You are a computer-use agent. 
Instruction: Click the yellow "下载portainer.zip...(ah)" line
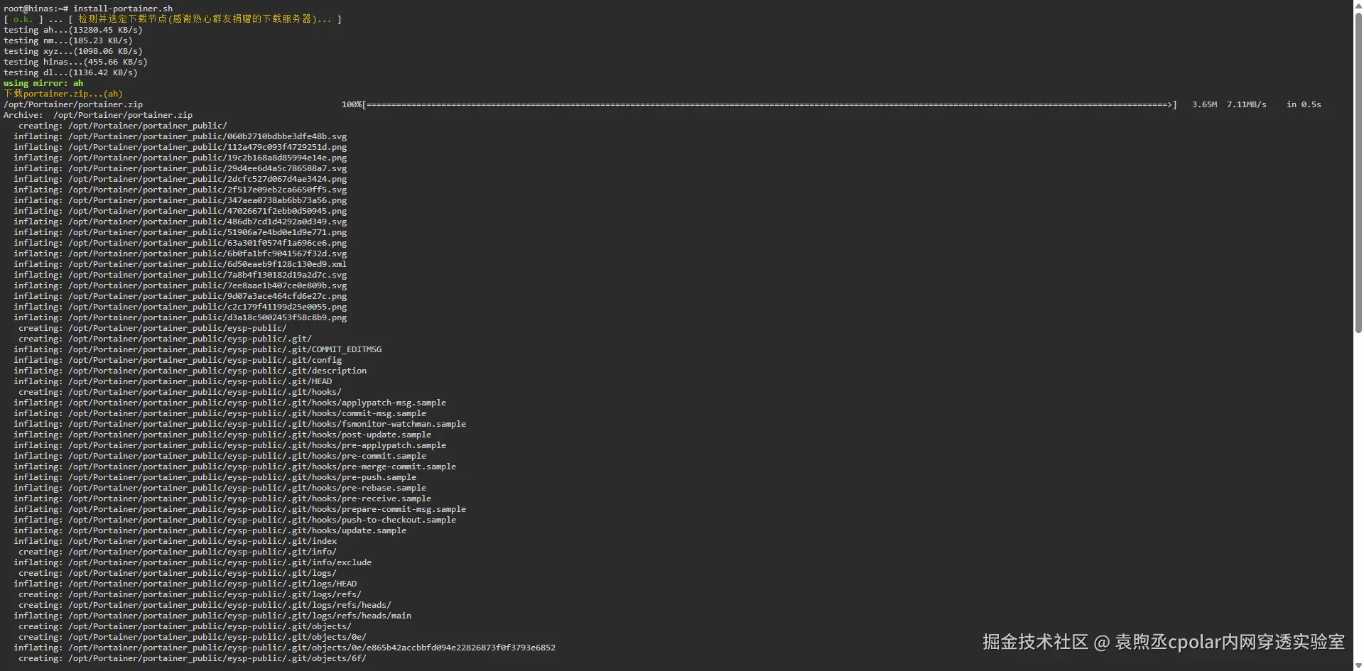point(63,94)
